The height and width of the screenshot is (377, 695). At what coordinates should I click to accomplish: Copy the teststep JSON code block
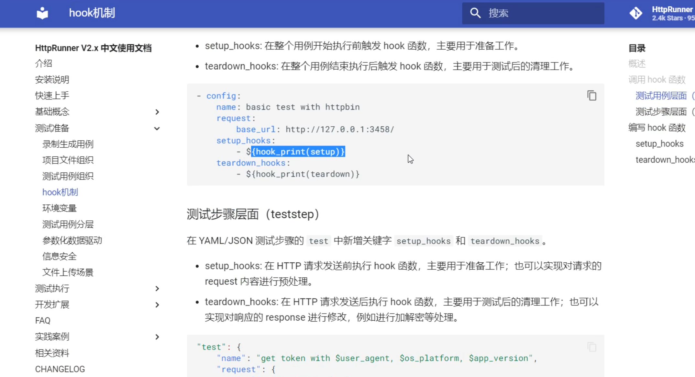tap(591, 347)
